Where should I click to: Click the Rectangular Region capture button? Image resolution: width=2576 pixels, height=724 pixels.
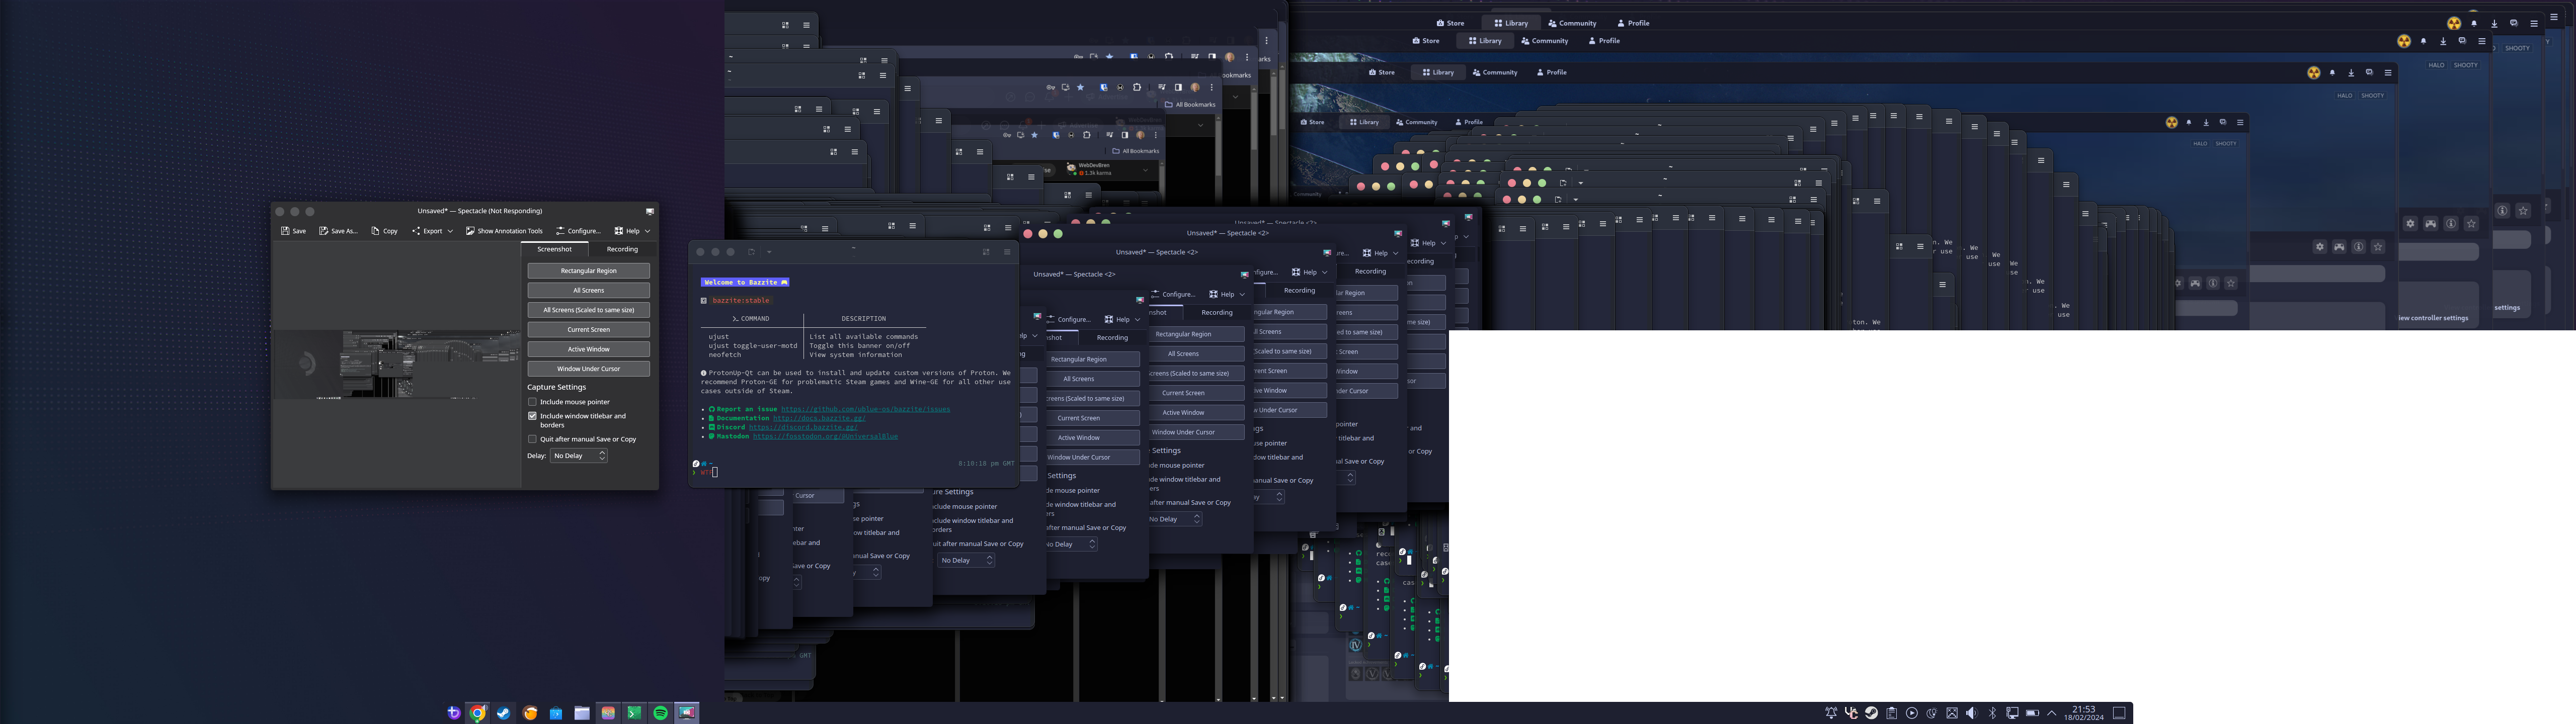point(588,271)
